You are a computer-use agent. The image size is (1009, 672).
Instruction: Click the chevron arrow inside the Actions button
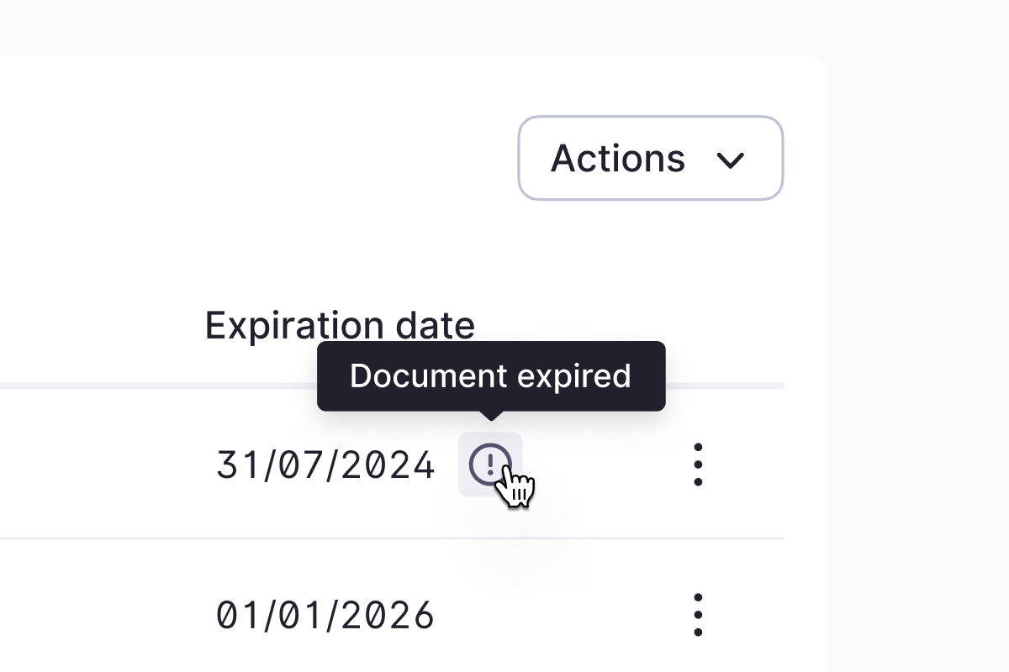tap(730, 160)
